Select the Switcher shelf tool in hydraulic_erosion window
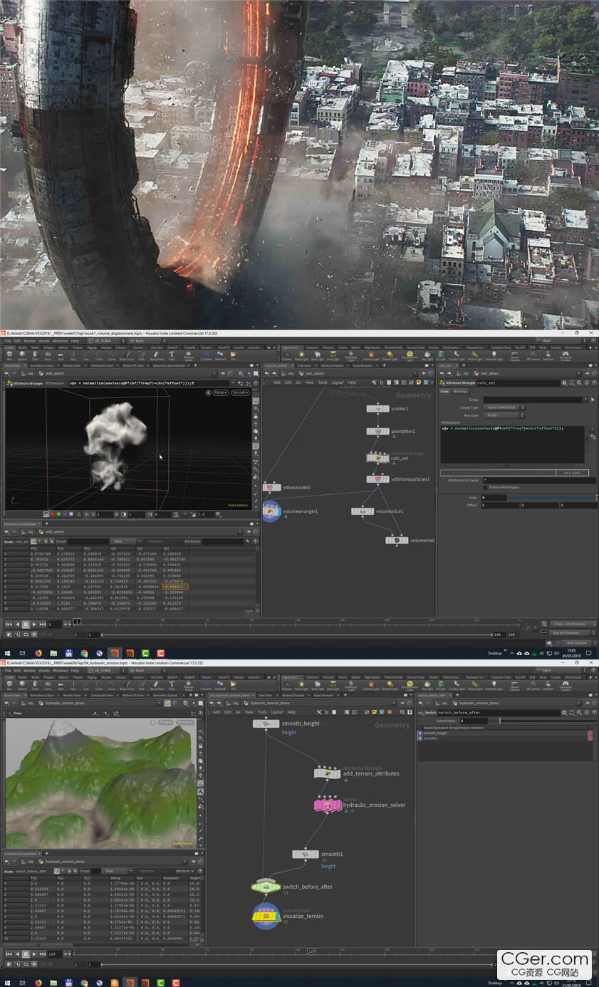The image size is (599, 987). (548, 686)
